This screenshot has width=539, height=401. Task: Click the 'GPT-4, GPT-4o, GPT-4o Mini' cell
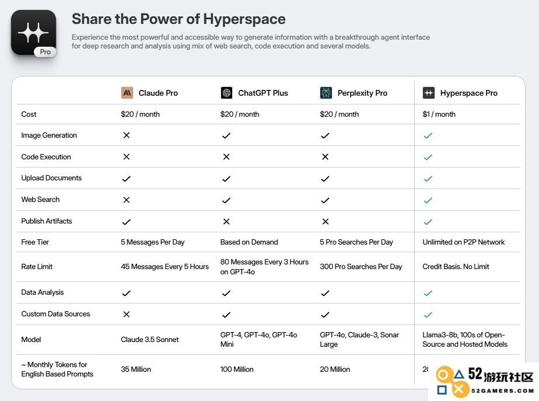click(259, 340)
